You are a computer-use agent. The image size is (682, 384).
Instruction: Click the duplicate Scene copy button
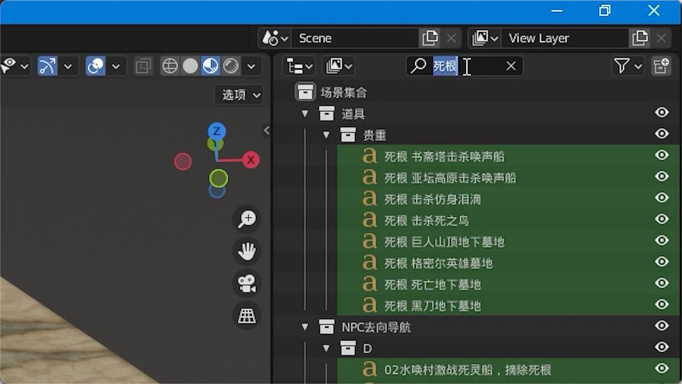[x=430, y=38]
